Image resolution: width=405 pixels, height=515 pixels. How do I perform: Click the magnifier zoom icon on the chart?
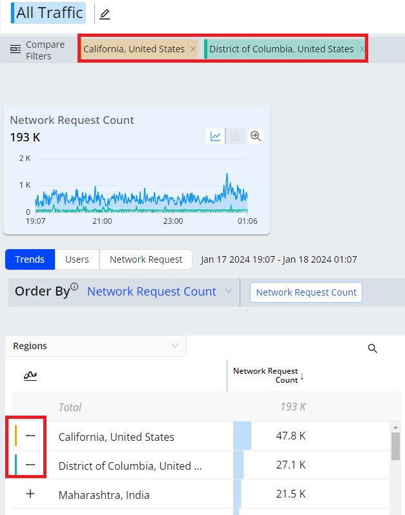tap(256, 136)
